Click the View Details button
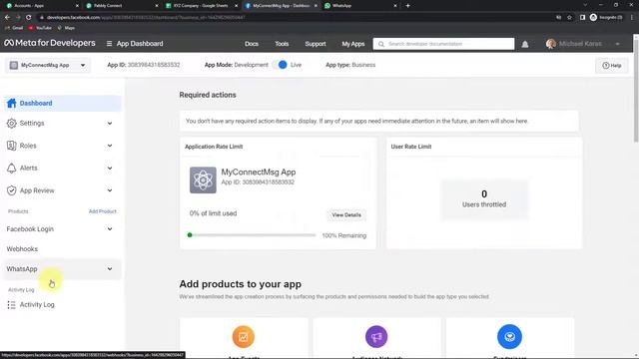639x359 pixels. [346, 215]
